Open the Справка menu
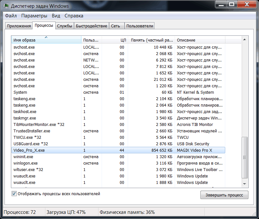This screenshot has height=219, width=259. (74, 16)
